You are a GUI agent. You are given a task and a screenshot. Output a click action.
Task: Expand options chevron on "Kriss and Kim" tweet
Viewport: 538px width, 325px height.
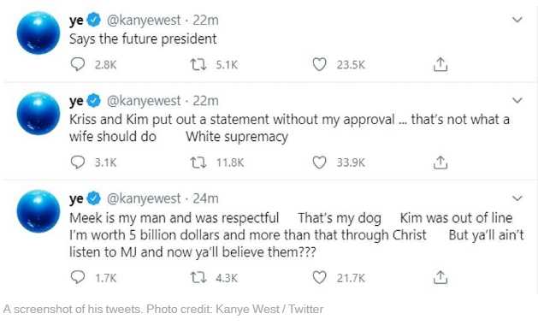coord(517,100)
